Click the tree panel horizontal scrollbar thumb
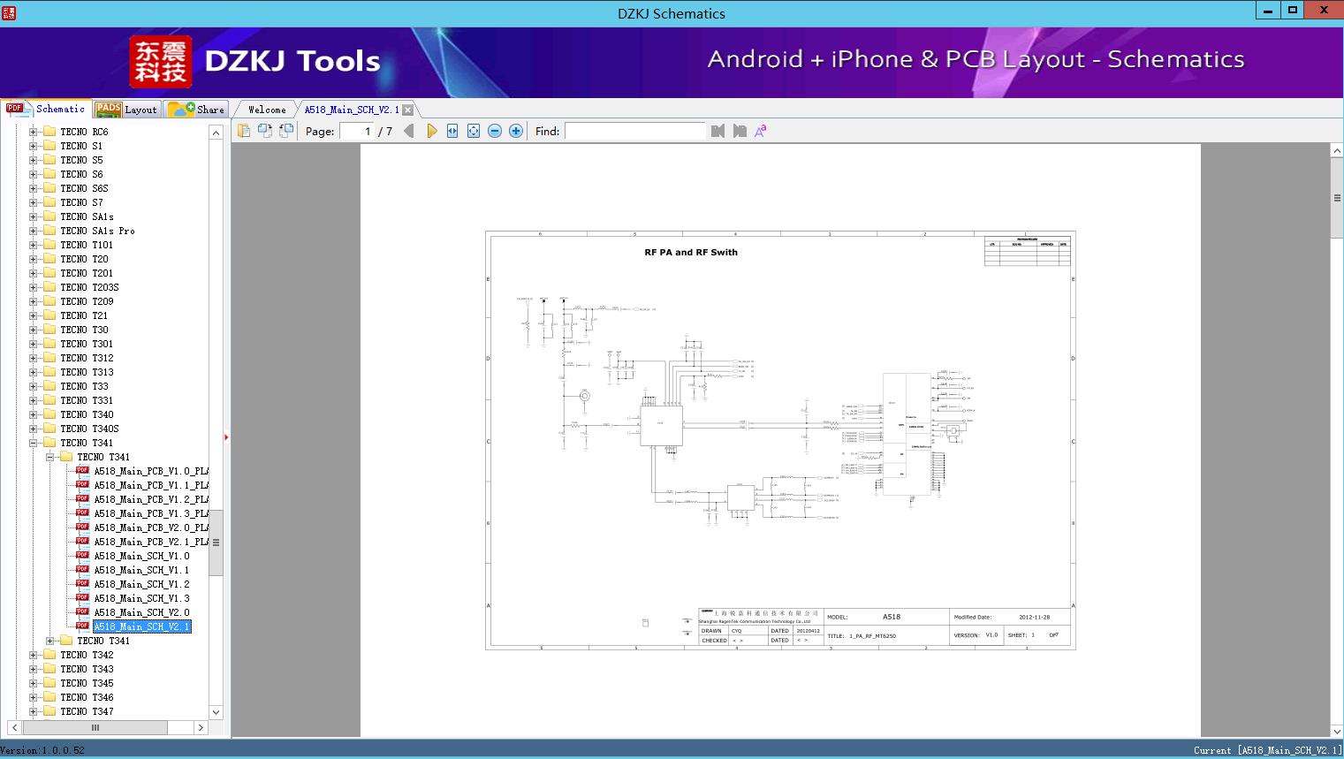 [x=95, y=727]
